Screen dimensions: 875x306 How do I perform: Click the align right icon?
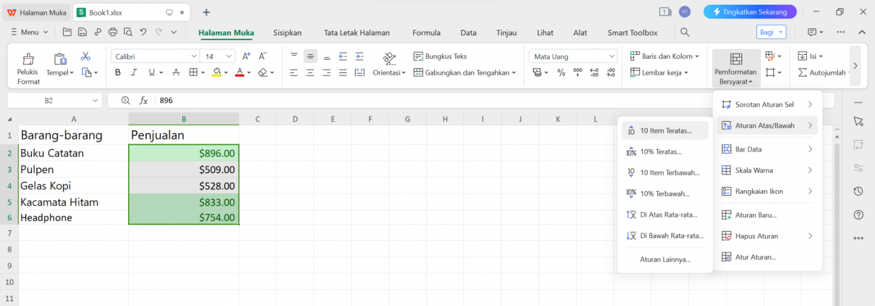pyautogui.click(x=327, y=72)
